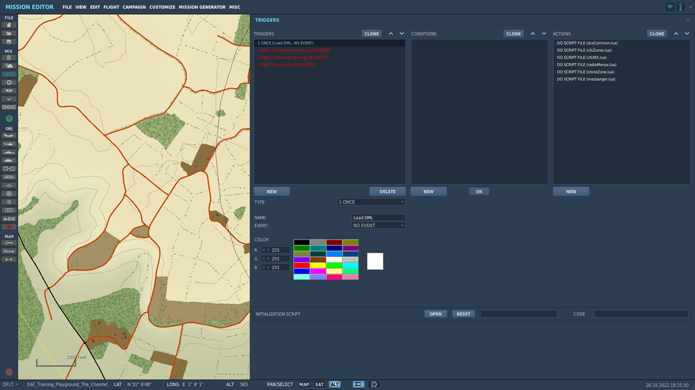Screen dimensions: 695x390
Task: Switch map view to SAT mode
Action: (x=319, y=384)
